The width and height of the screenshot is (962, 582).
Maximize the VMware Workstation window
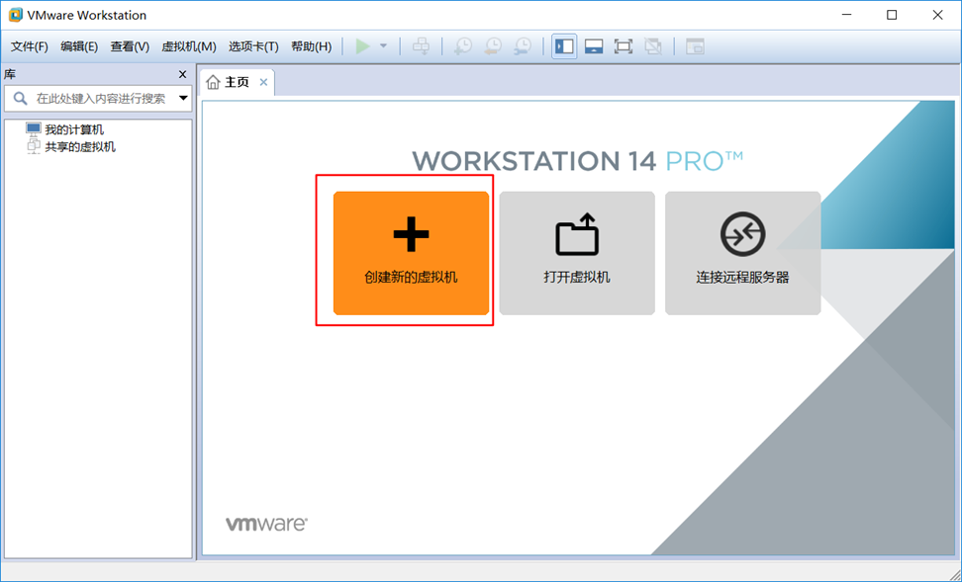pyautogui.click(x=892, y=15)
